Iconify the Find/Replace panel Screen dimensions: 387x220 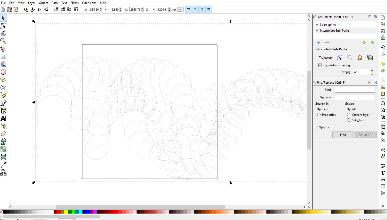(369, 83)
